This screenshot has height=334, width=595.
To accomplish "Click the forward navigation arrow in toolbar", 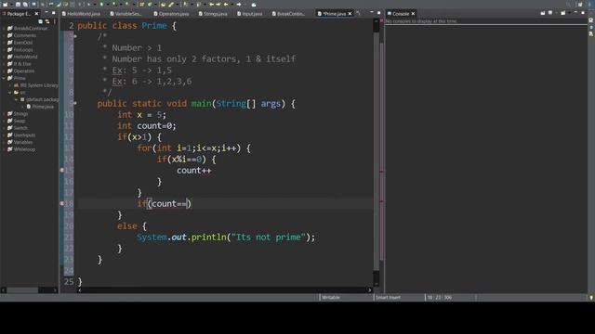I will click(x=239, y=4).
